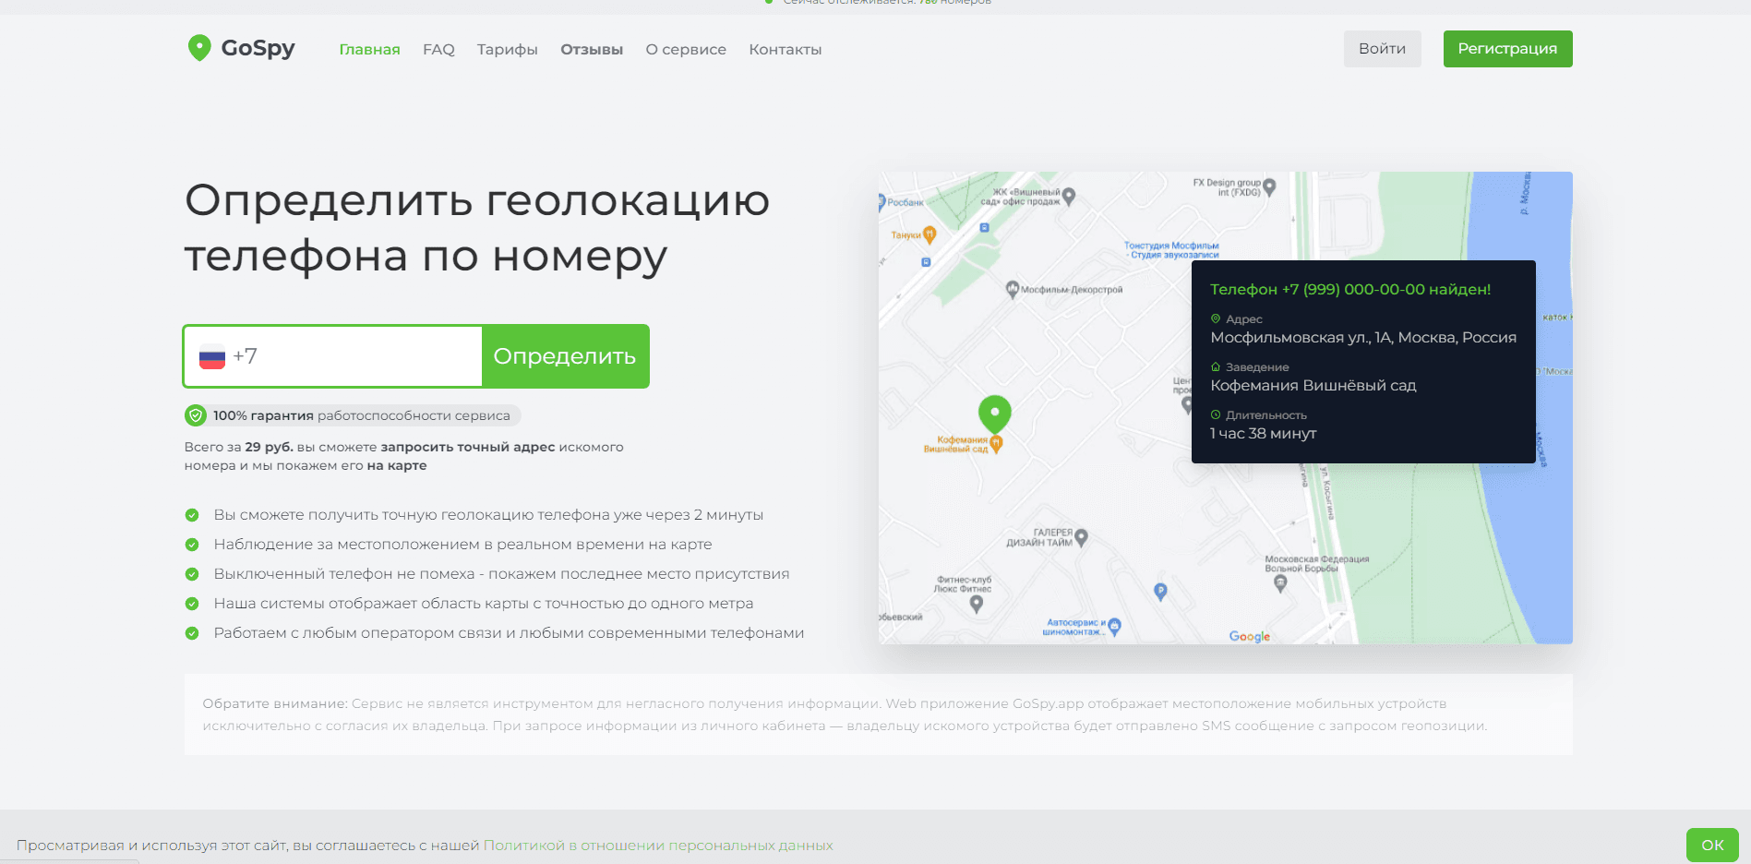
Task: Click the Тануки restaurant marker on map
Action: pos(929,234)
